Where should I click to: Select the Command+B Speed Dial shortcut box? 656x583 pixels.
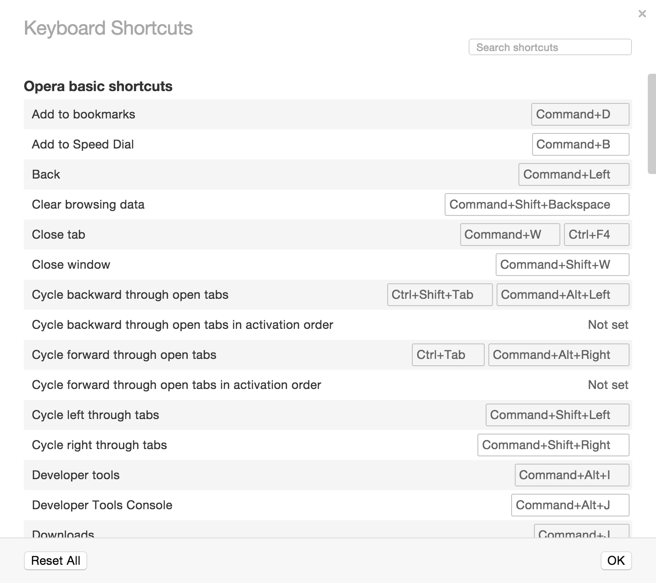[580, 144]
